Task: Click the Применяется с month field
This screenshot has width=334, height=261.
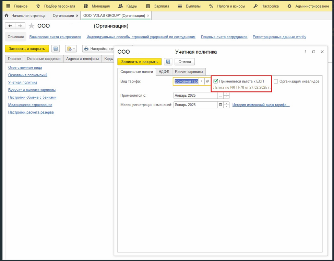Action: click(195, 96)
